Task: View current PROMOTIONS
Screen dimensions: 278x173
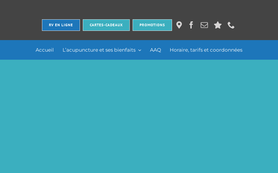Action: pyautogui.click(x=152, y=25)
